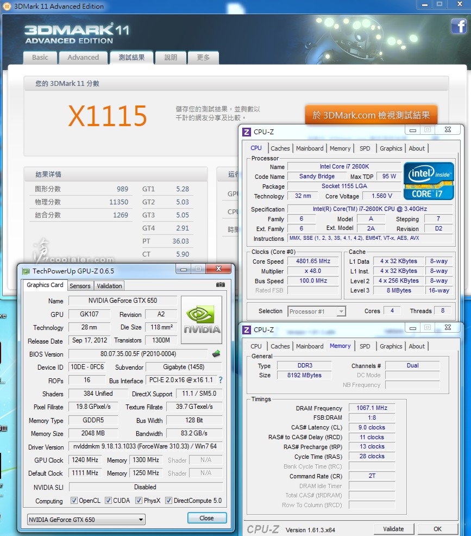Open the 測試結果 tab in 3DMark
Viewport: 471px width, 536px height.
point(131,58)
